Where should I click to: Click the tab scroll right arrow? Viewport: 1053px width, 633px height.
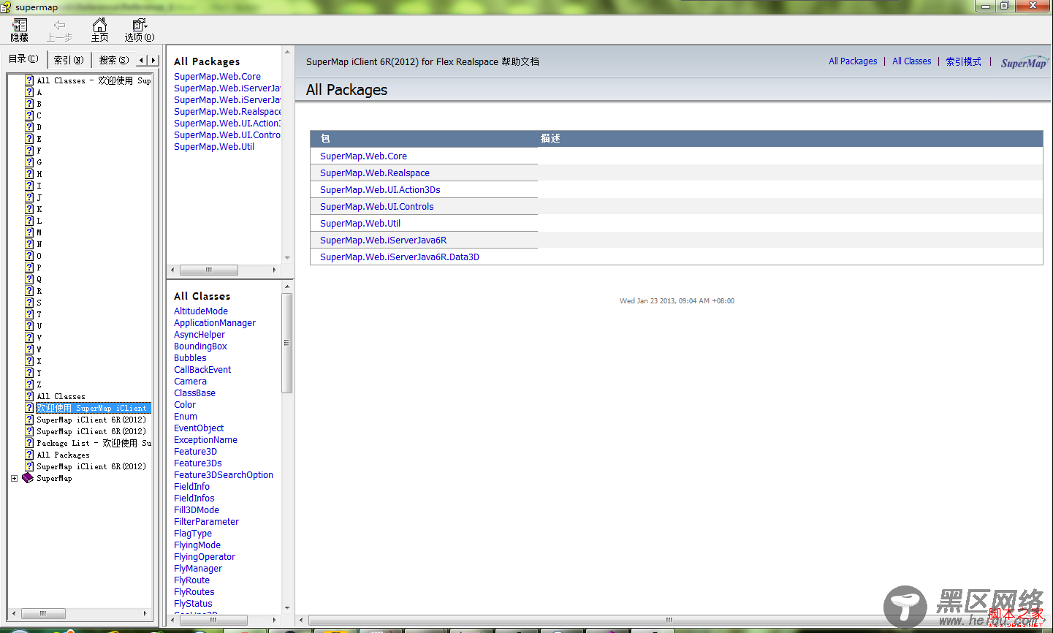pos(153,60)
